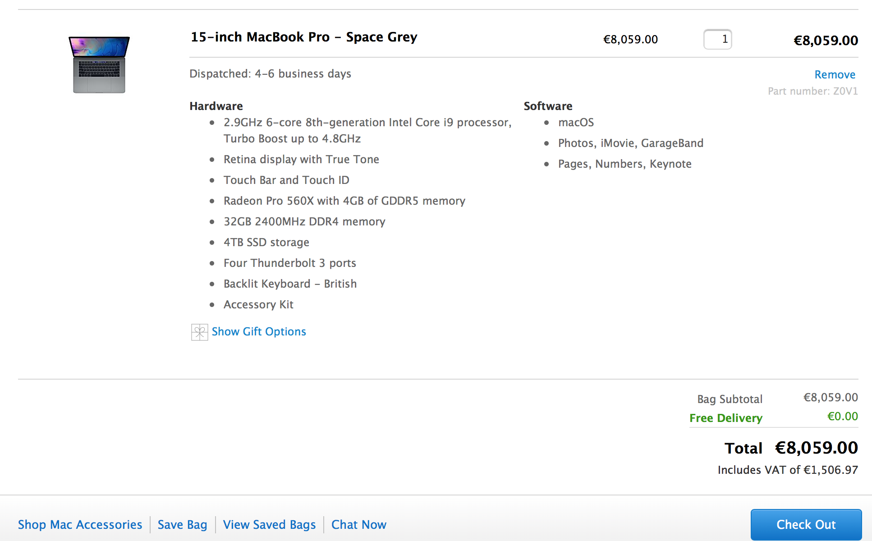Screen dimensions: 872x541
Task: Start a chat with Chat Now
Action: pos(359,525)
